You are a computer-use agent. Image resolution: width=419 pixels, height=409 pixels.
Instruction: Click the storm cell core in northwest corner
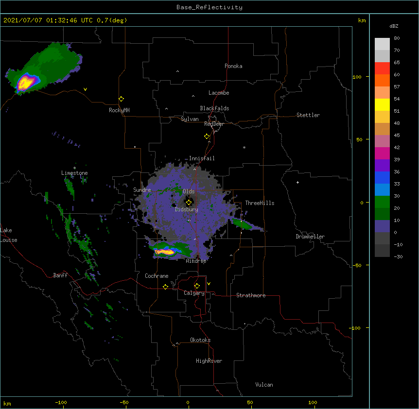coord(25,82)
